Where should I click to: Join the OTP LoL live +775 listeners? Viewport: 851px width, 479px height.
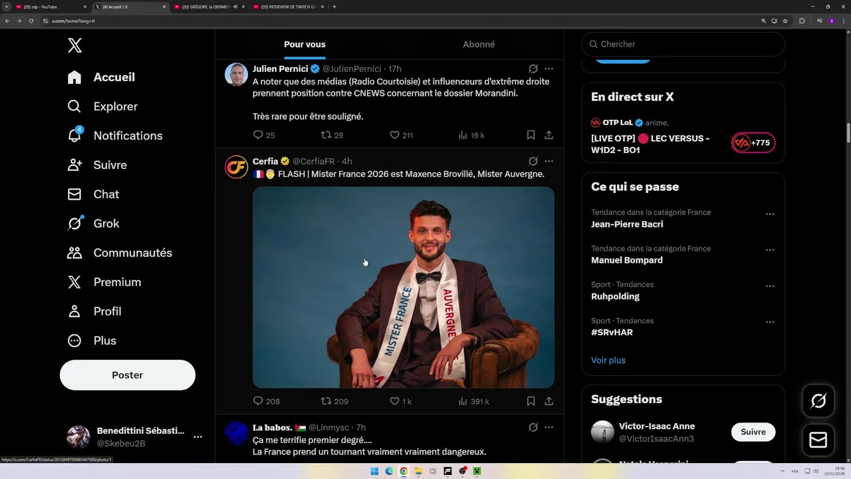click(753, 142)
